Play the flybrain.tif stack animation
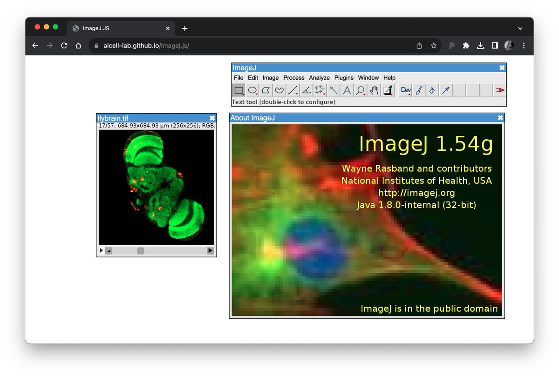The image size is (559, 377). pyautogui.click(x=102, y=251)
